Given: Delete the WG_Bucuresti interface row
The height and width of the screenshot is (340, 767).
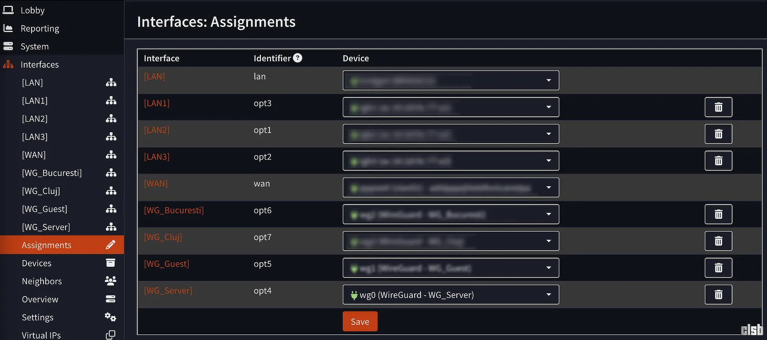Looking at the screenshot, I should (718, 214).
